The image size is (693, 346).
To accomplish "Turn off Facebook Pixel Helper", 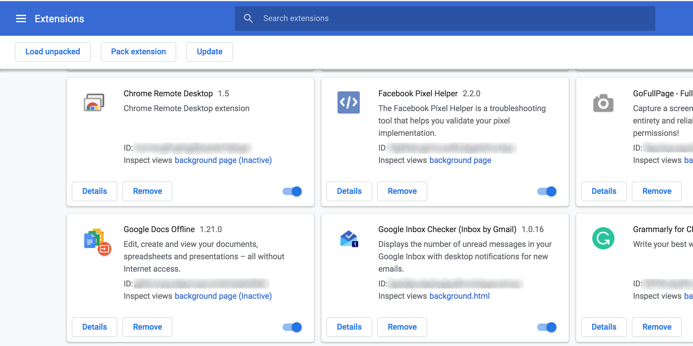I will [x=546, y=191].
